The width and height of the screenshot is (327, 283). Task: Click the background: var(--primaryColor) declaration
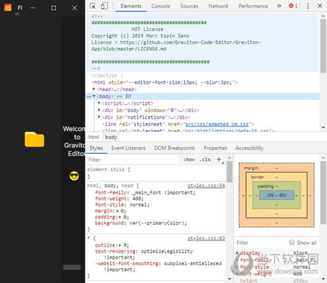coord(141,223)
